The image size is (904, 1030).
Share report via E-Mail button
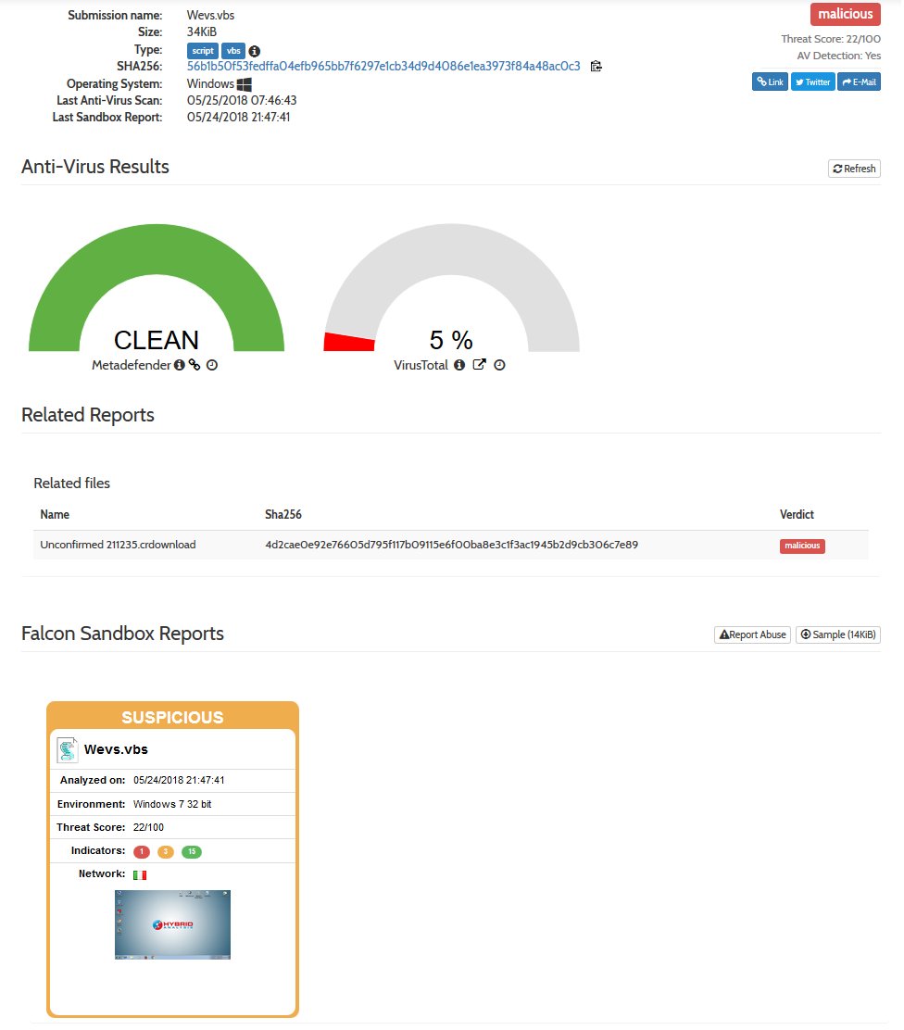860,82
